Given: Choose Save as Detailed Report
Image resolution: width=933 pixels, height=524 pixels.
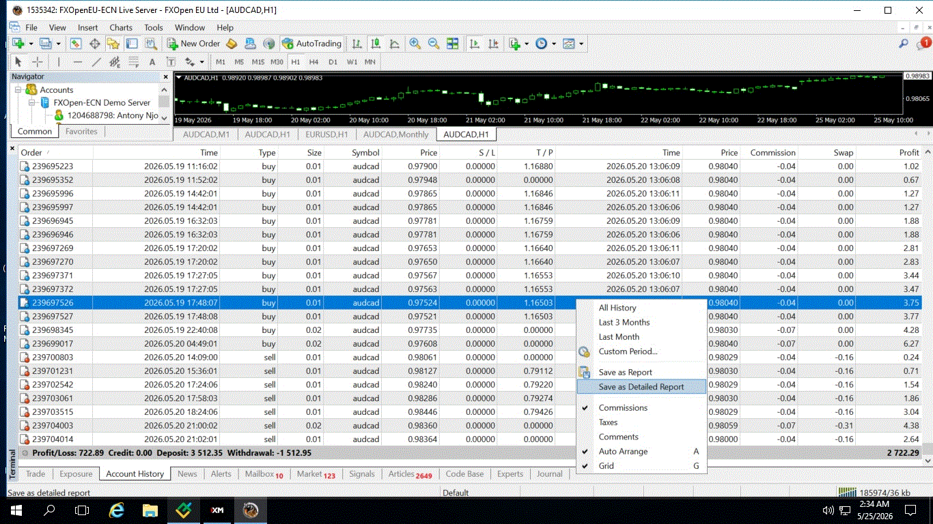Looking at the screenshot, I should coord(641,387).
